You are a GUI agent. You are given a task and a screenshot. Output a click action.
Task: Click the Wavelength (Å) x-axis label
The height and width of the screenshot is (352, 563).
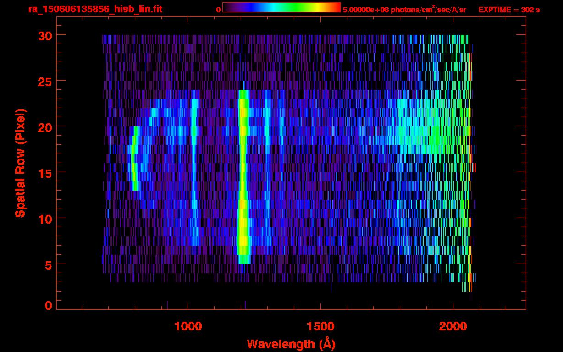[290, 344]
